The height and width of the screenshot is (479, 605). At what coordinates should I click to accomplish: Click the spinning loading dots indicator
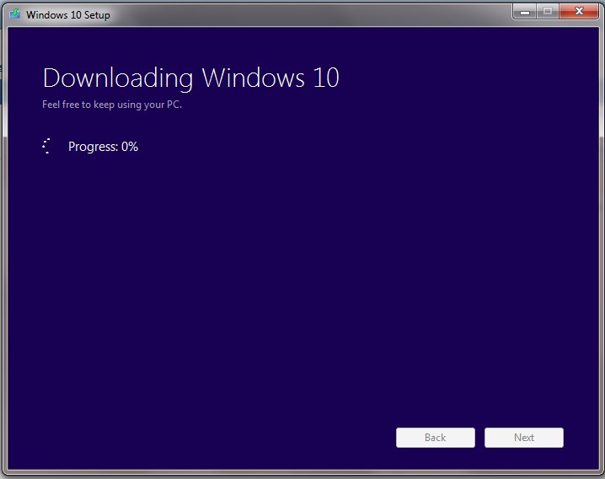(x=46, y=147)
